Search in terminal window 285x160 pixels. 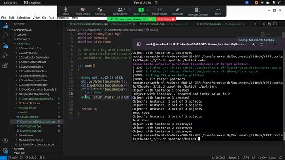tap(253, 44)
